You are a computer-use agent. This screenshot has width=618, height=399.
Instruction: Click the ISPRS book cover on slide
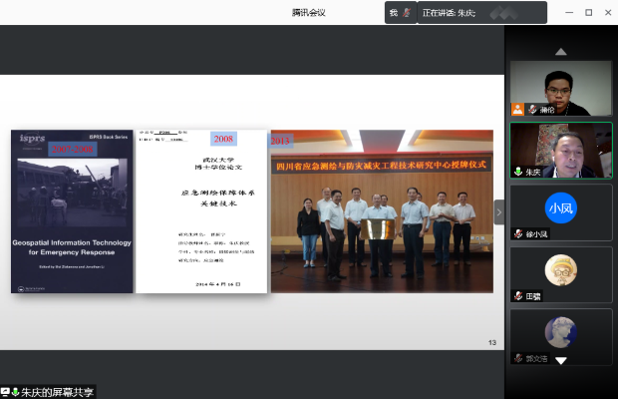(72, 211)
